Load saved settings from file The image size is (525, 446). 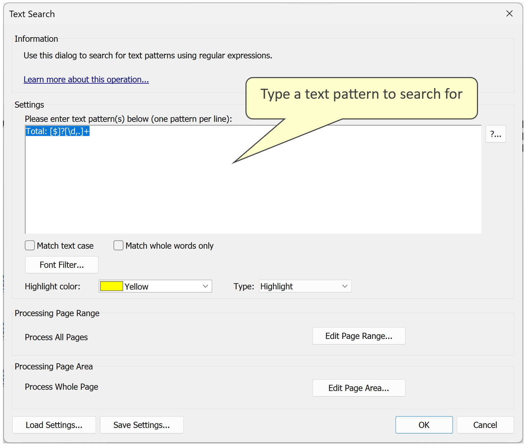[54, 425]
